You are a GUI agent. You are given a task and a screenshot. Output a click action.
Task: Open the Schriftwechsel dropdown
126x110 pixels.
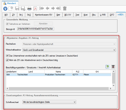pyautogui.click(x=49, y=102)
